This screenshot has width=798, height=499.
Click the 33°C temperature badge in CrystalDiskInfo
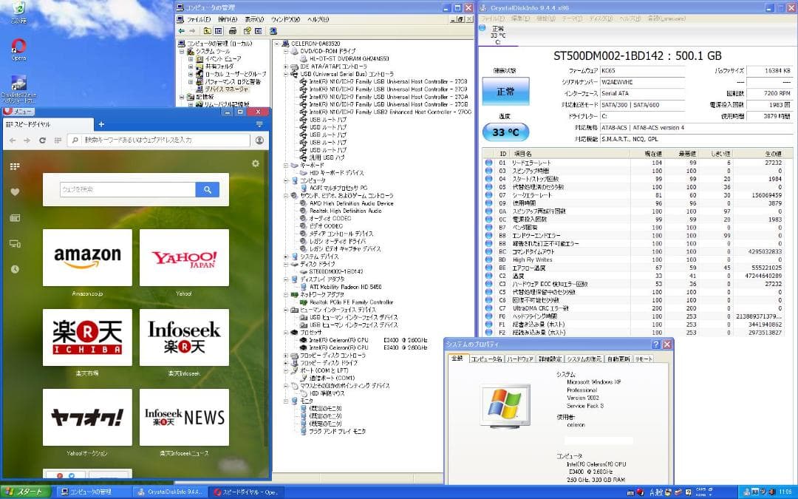(505, 131)
